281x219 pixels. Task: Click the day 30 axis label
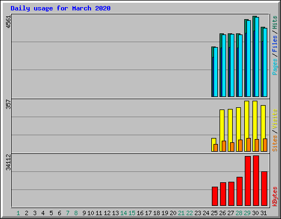[255, 213]
